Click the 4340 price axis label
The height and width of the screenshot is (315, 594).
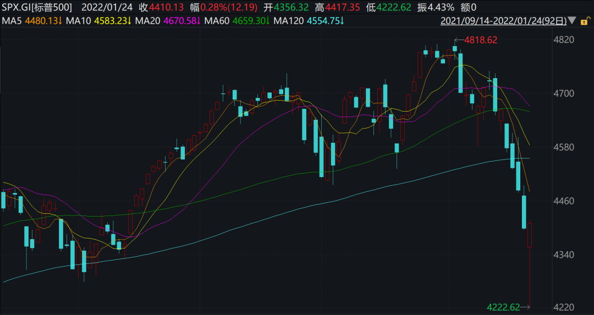click(564, 255)
